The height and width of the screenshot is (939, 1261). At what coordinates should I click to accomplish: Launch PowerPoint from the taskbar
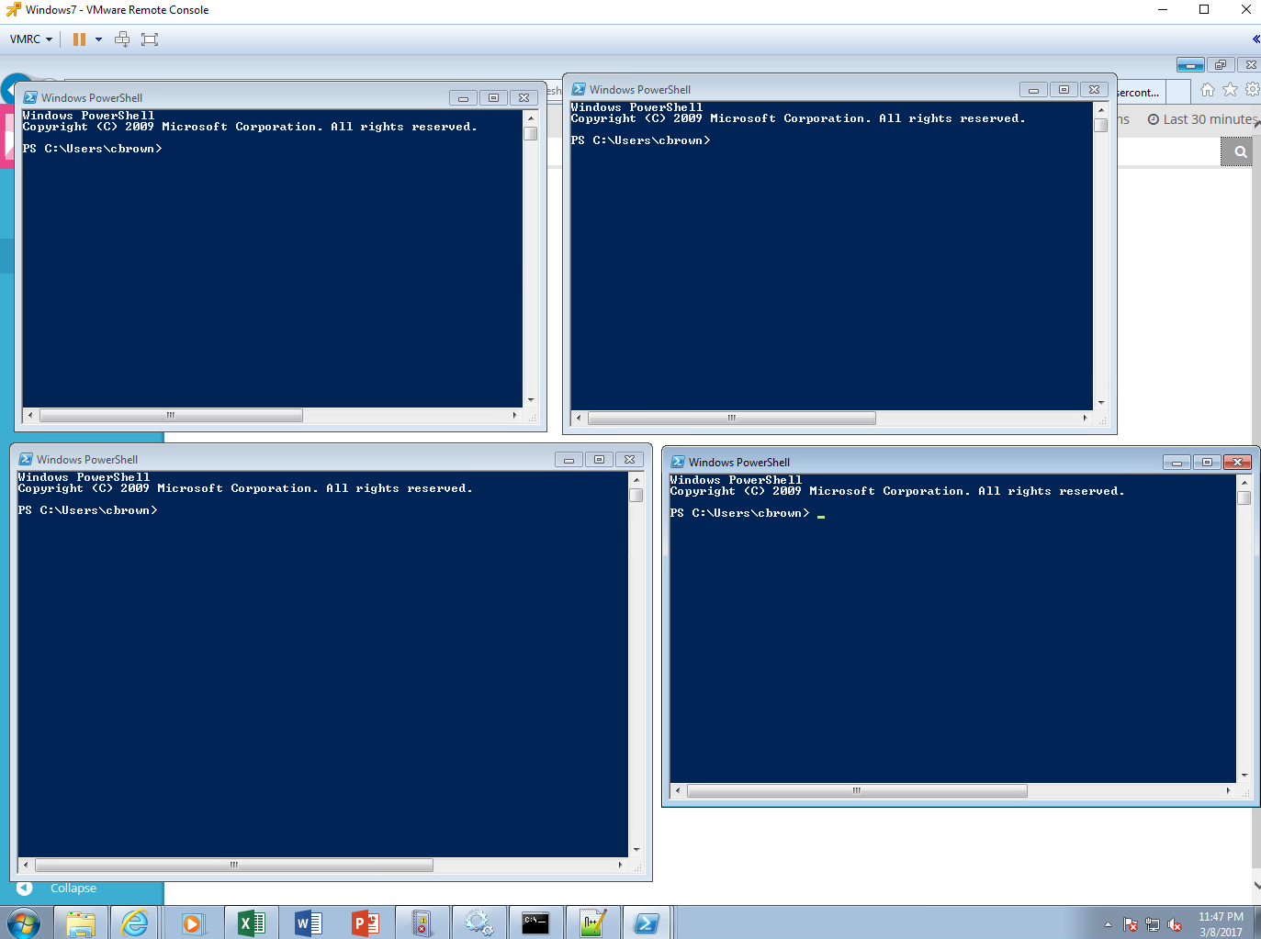click(x=365, y=923)
